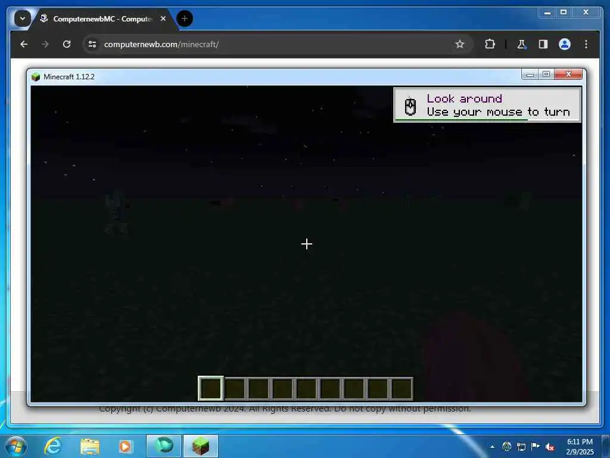610x458 pixels.
Task: Click the mouse icon in tutorial toast
Action: (x=410, y=106)
